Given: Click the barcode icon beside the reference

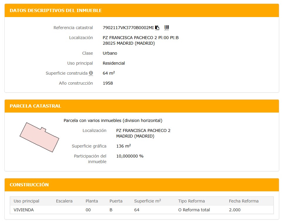Looking at the screenshot, I should [167, 28].
